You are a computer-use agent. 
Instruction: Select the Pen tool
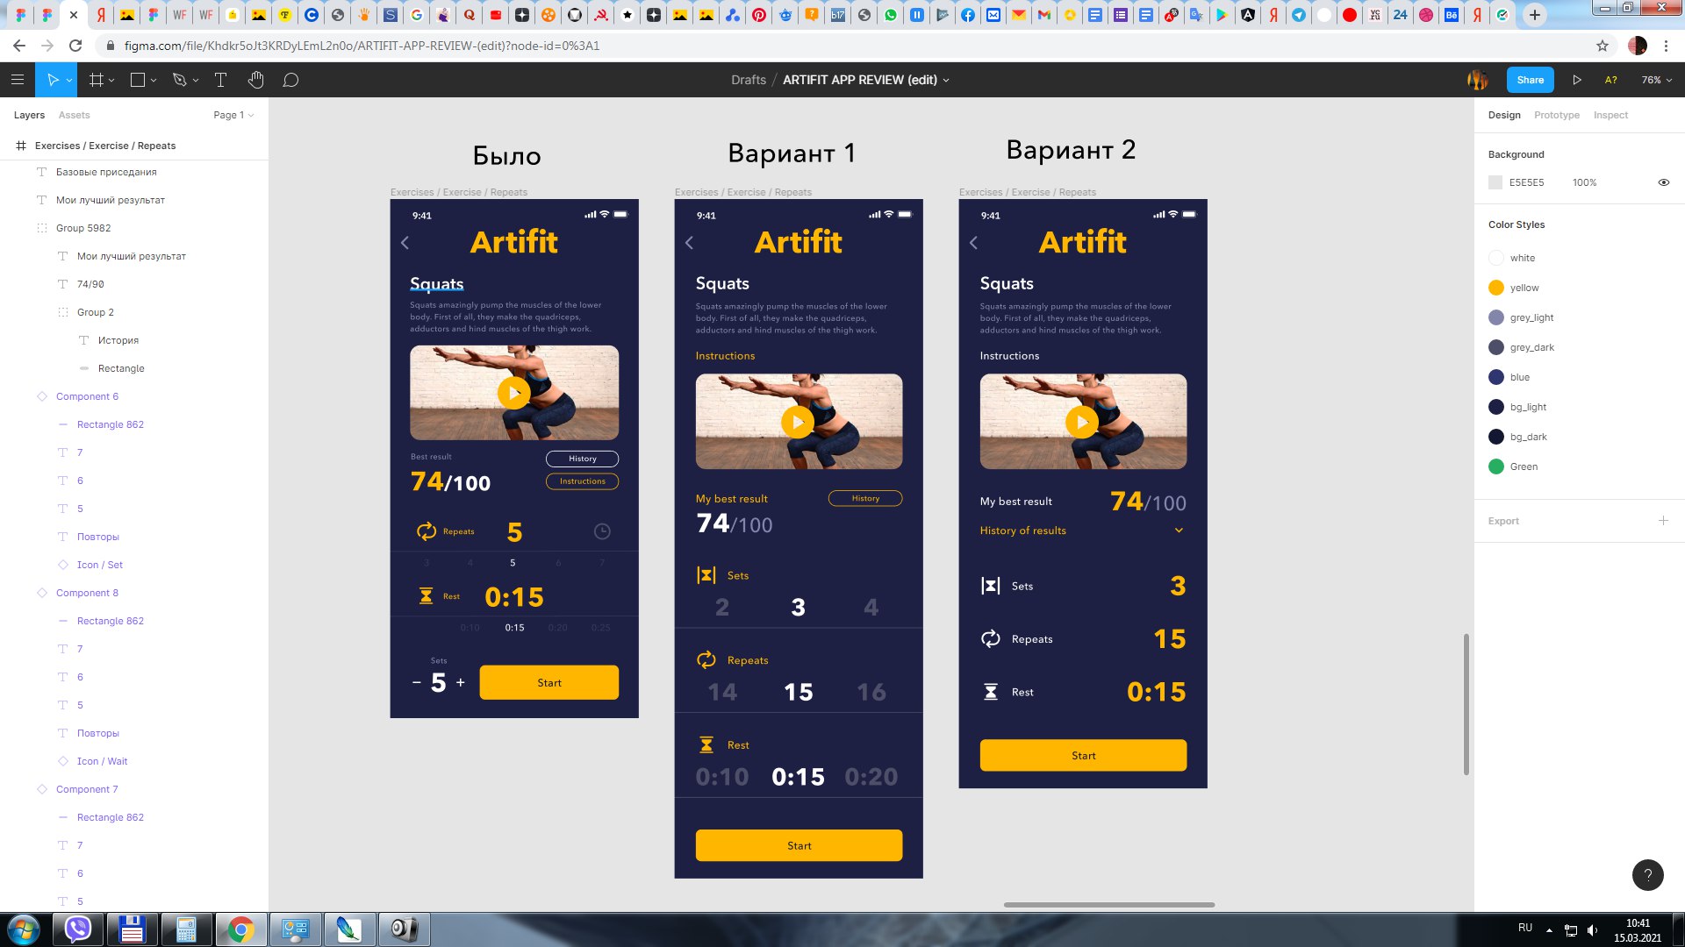pyautogui.click(x=180, y=80)
